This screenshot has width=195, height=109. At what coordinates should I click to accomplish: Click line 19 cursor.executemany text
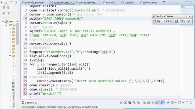[x=101, y=81]
